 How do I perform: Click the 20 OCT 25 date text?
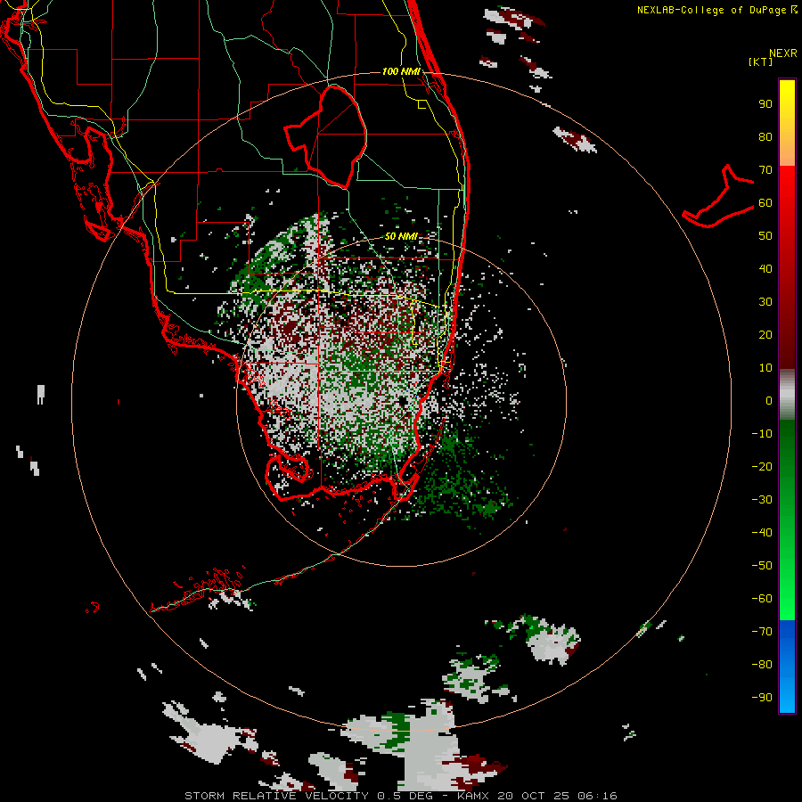pyautogui.click(x=534, y=796)
